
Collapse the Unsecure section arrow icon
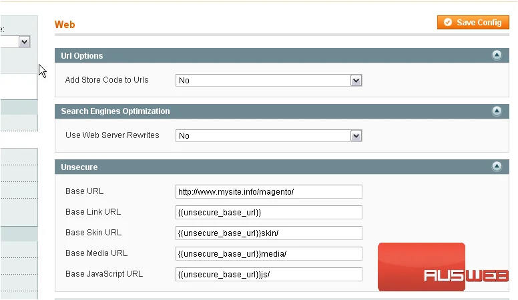[x=497, y=166]
